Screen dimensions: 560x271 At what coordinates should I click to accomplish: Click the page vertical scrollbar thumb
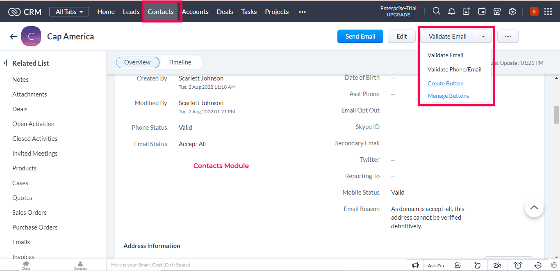(x=556, y=115)
